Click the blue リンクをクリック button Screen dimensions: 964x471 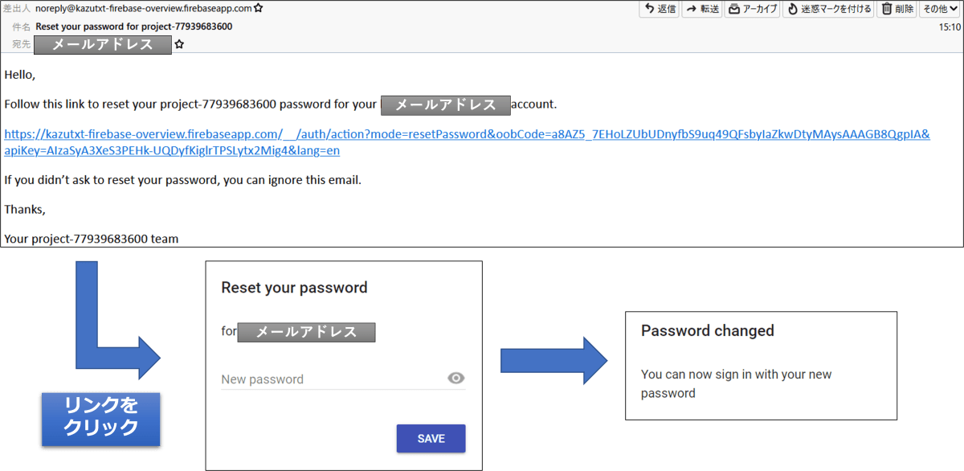(x=100, y=420)
